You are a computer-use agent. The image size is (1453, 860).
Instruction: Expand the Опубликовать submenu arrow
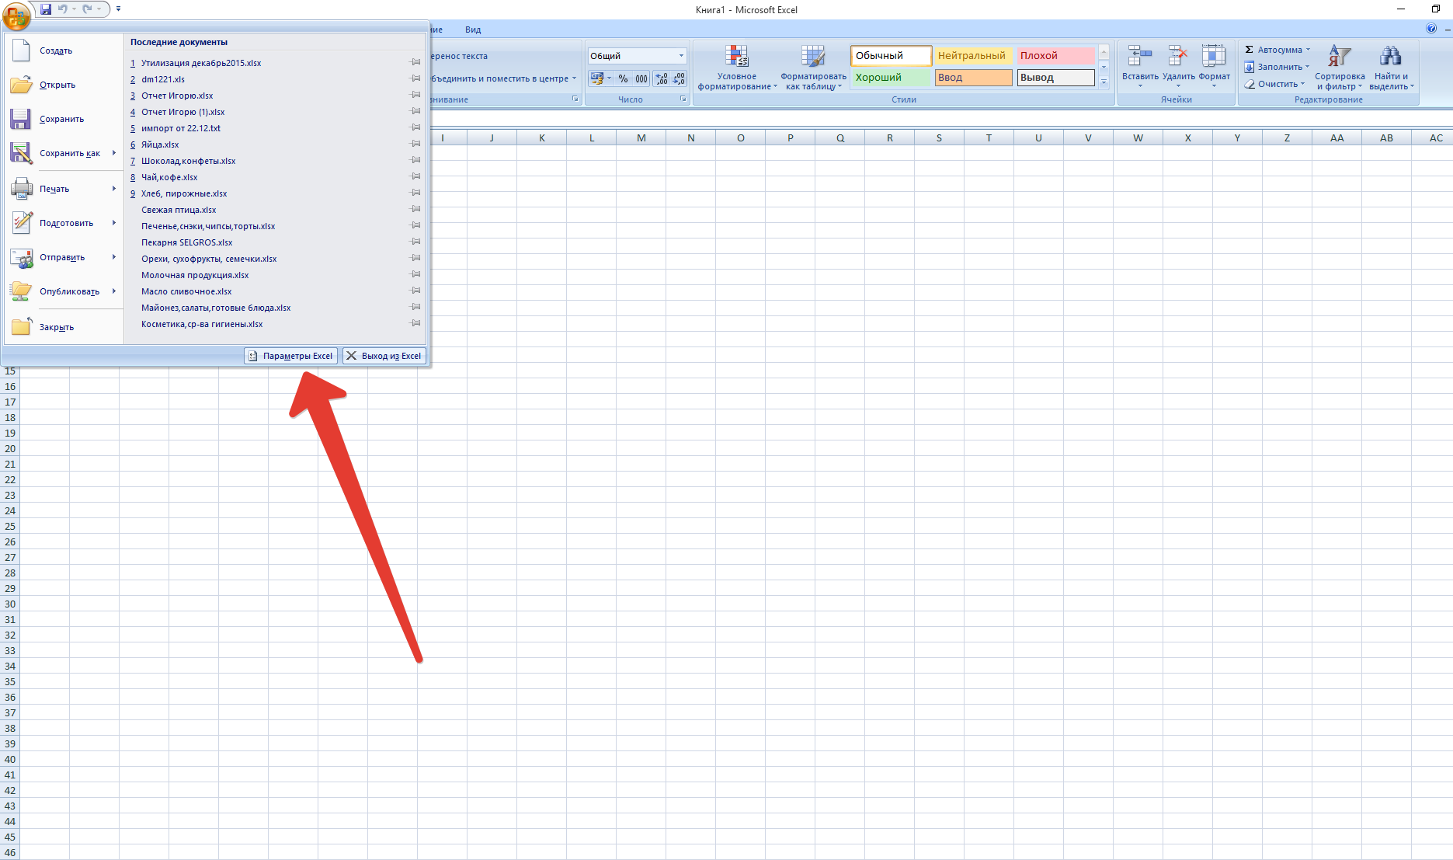pyautogui.click(x=114, y=291)
